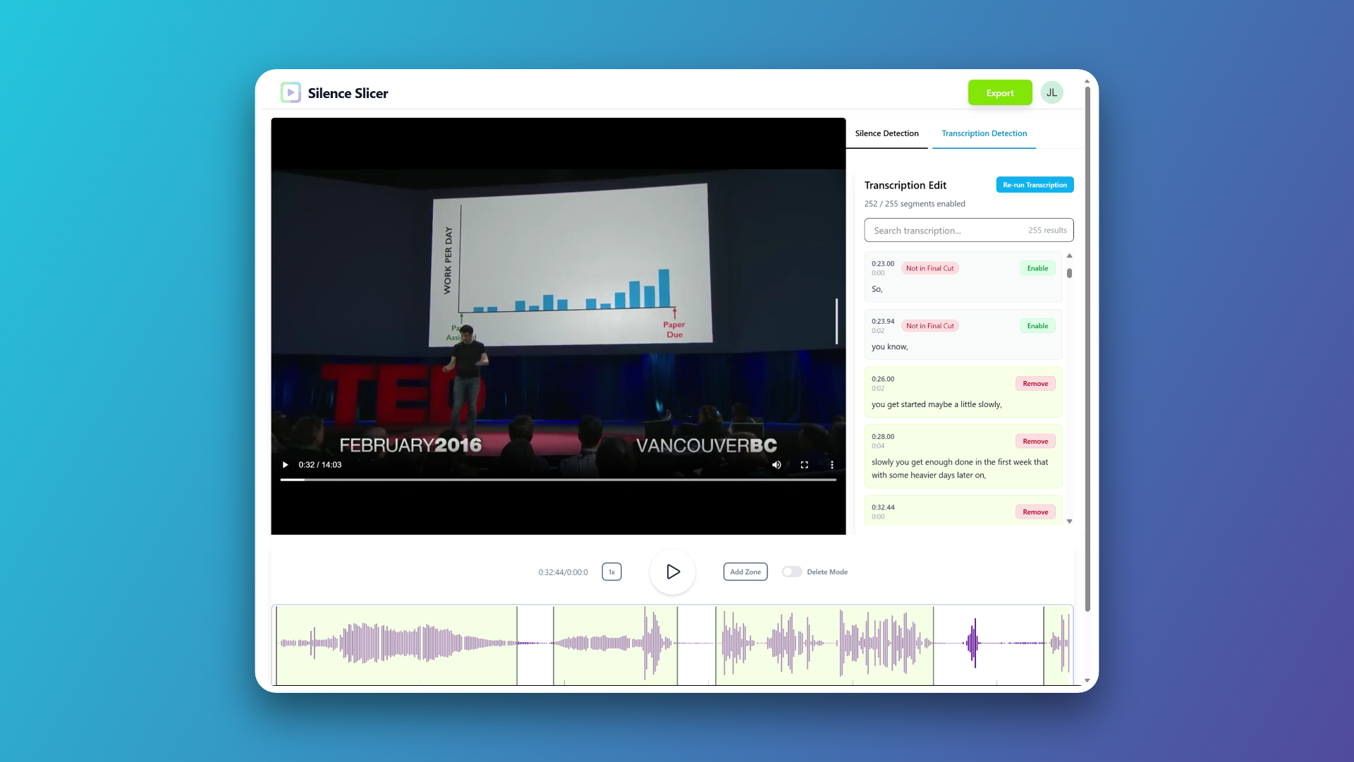
Task: Toggle the Delete Mode switch
Action: (x=792, y=571)
